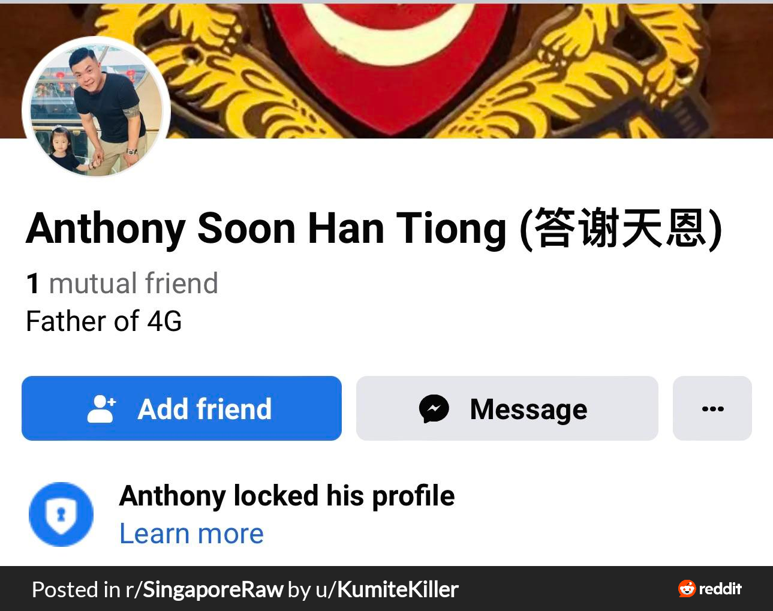Click the 'Posted in' footer text

[76, 589]
